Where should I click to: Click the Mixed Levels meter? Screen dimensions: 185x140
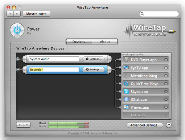pyautogui.click(x=68, y=124)
